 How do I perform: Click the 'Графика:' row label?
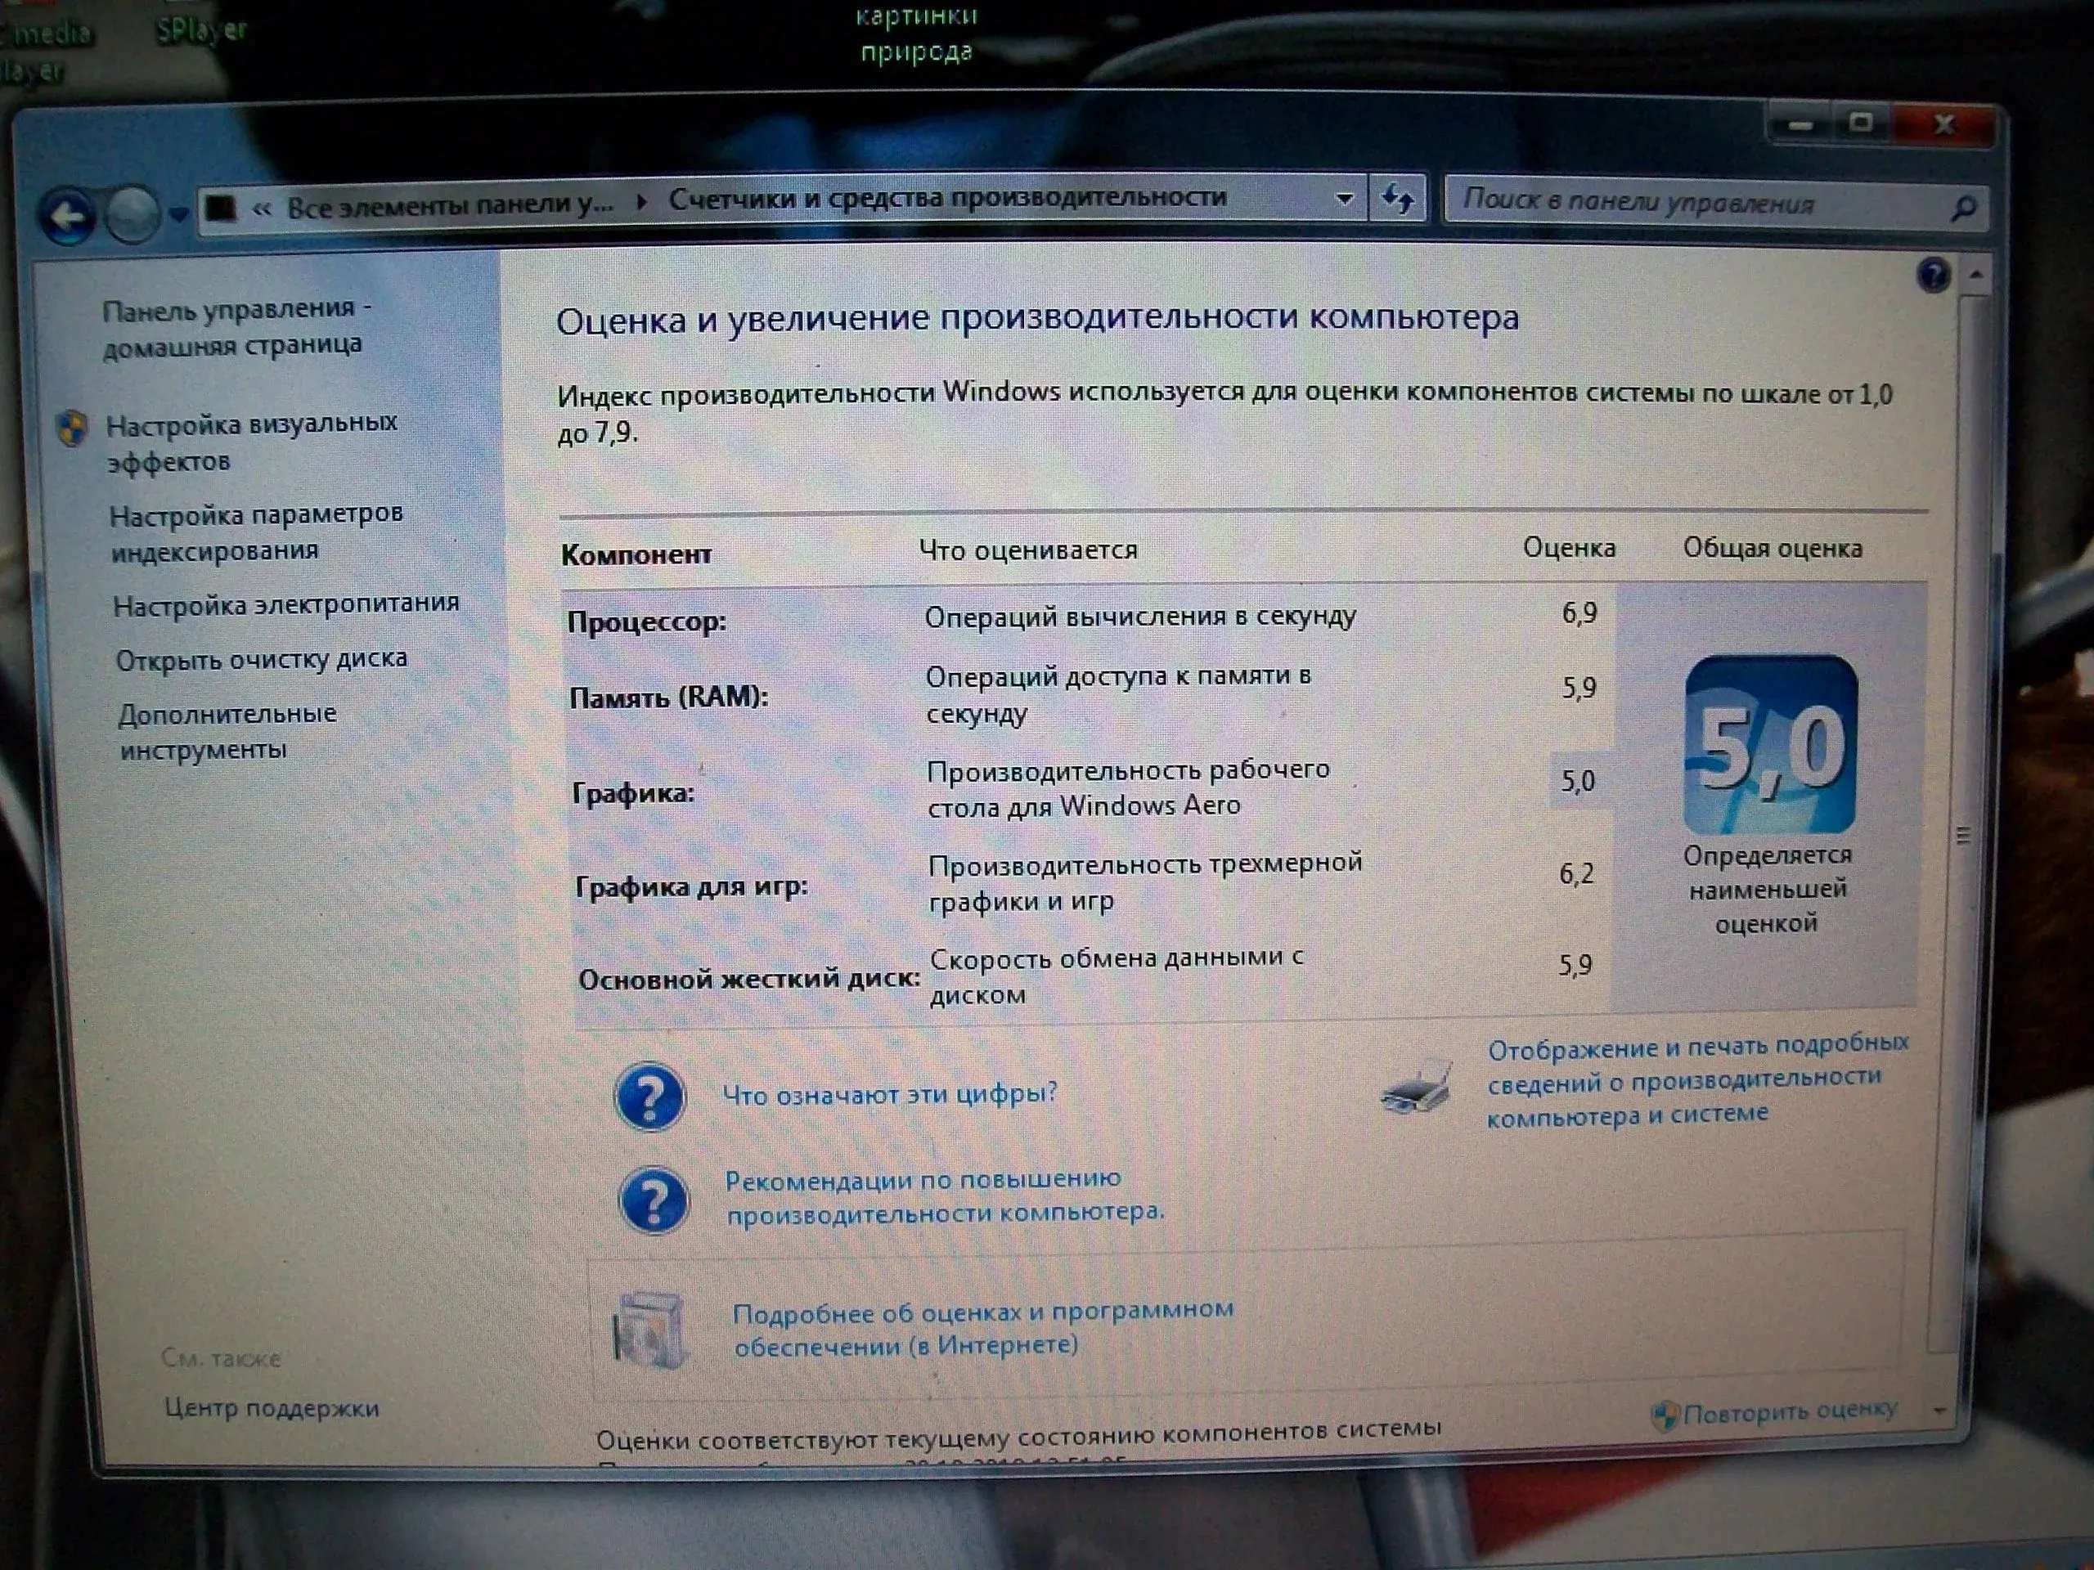pos(632,793)
